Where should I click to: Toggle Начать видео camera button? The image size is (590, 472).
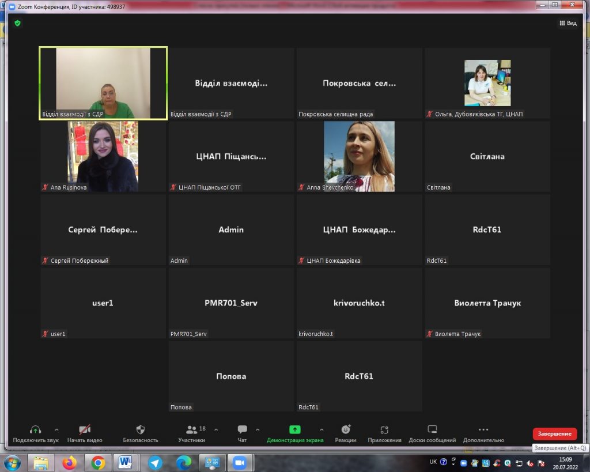point(85,430)
